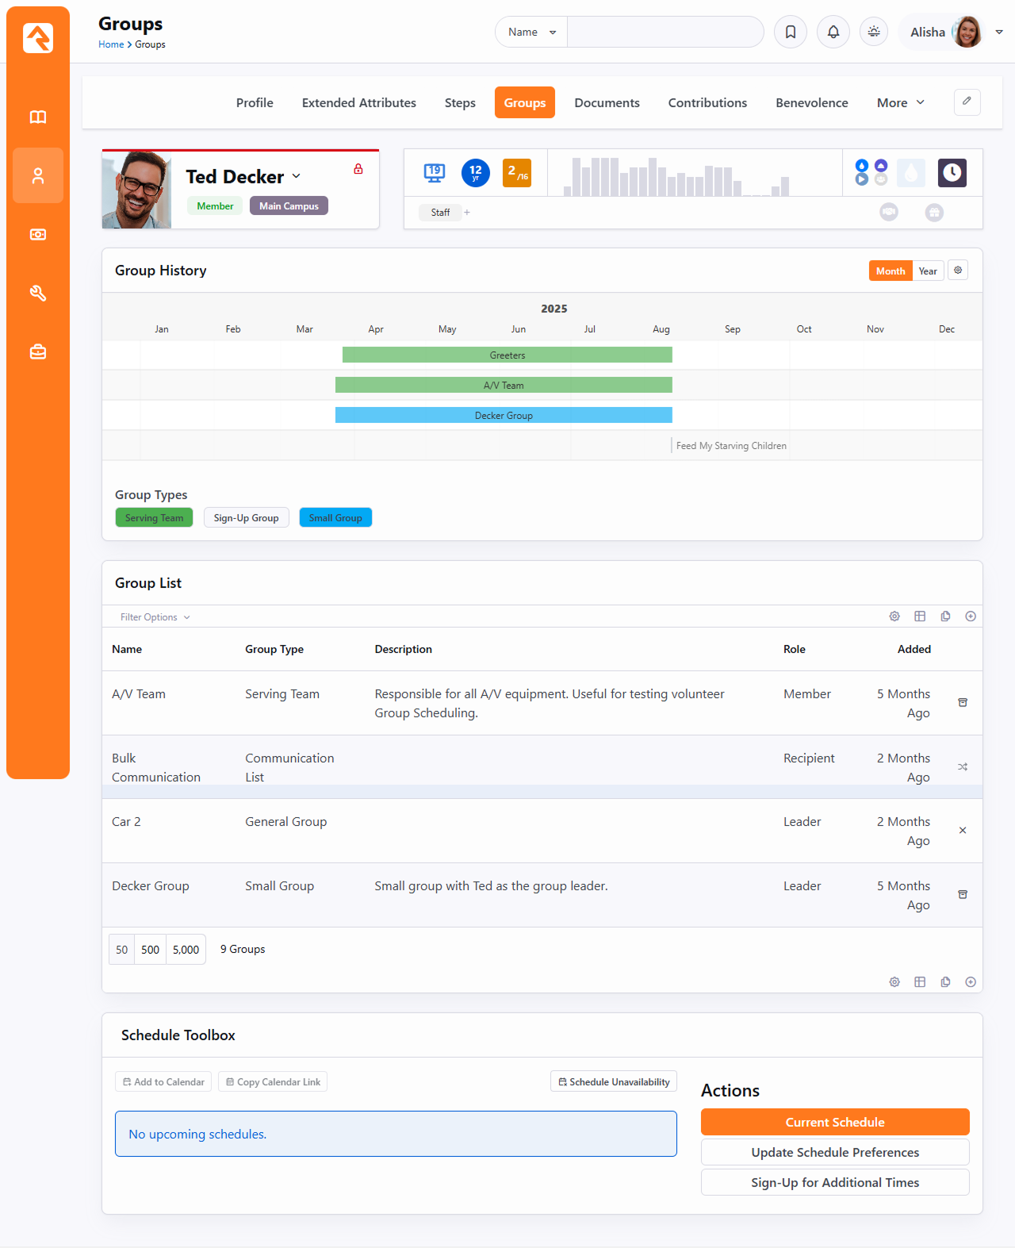The image size is (1015, 1248).
Task: Switch Group History to Year view
Action: click(928, 271)
